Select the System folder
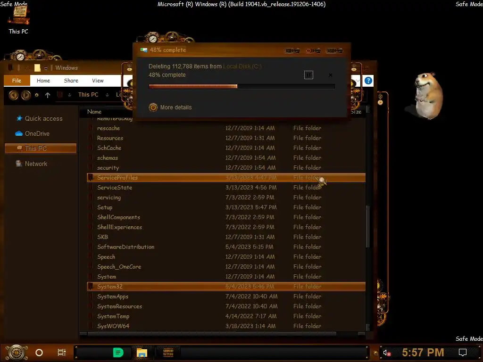This screenshot has width=483, height=362. 226,276
